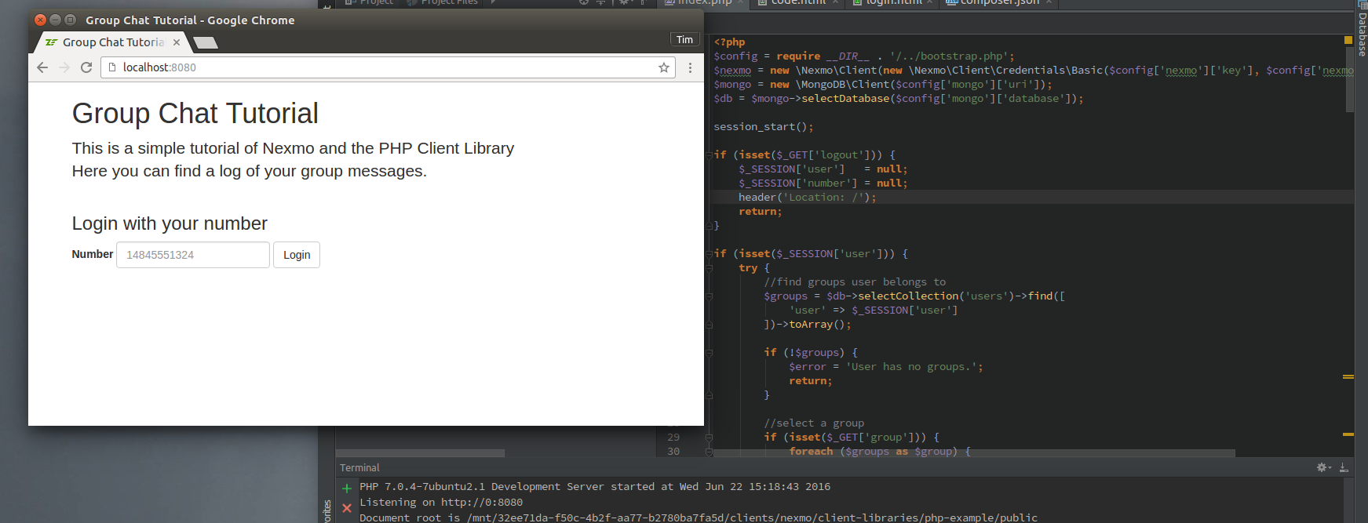Click the 'Document root is' terminal line
The height and width of the screenshot is (523, 1368).
point(699,518)
